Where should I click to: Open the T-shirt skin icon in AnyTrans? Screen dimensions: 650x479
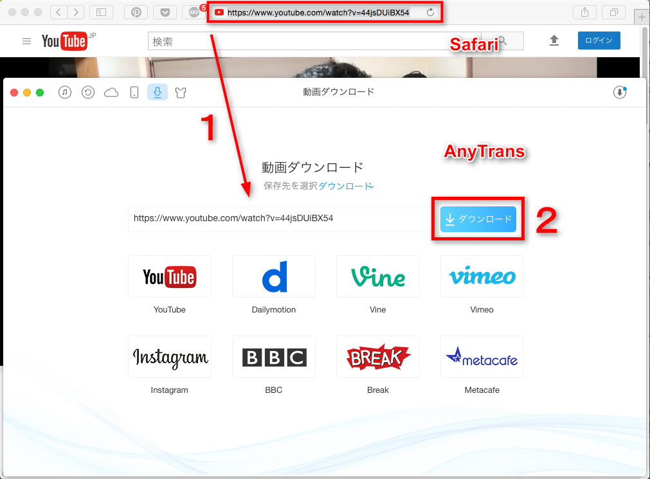point(181,93)
